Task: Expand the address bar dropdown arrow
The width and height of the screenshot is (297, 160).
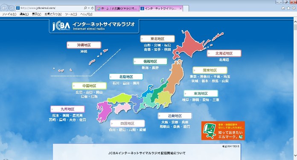Action: 89,8
